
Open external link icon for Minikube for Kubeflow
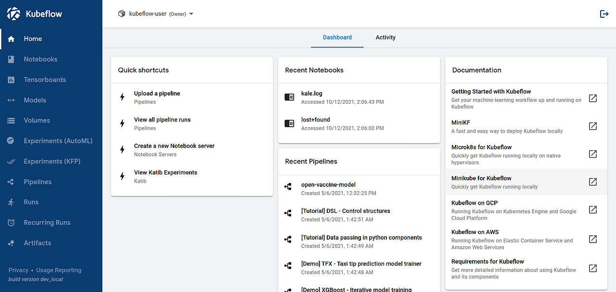coord(593,182)
